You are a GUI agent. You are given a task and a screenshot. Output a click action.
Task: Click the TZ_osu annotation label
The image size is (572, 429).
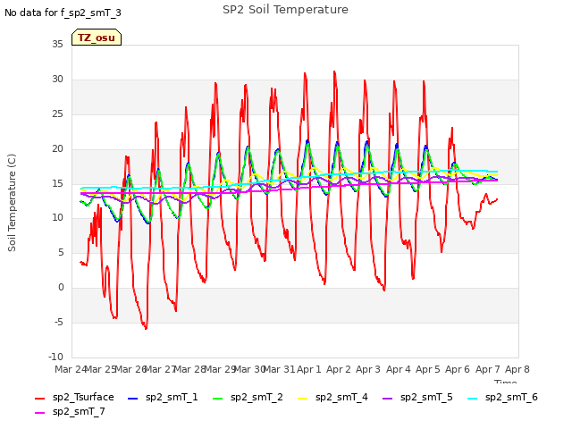pos(97,38)
